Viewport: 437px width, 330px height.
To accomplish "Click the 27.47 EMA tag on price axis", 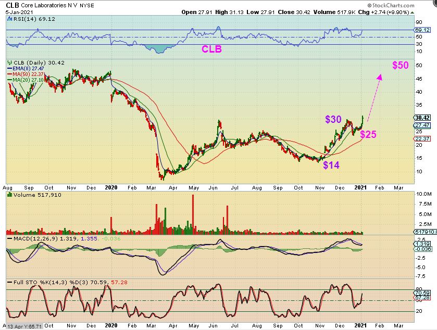I will click(422, 125).
